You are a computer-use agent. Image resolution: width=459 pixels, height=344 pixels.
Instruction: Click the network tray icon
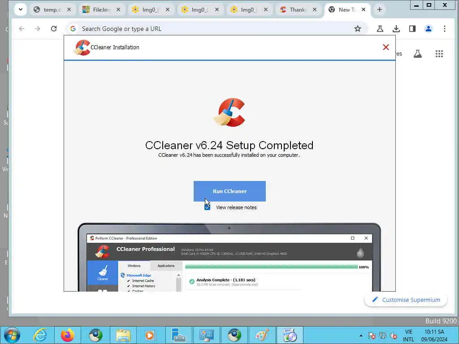[383, 335]
